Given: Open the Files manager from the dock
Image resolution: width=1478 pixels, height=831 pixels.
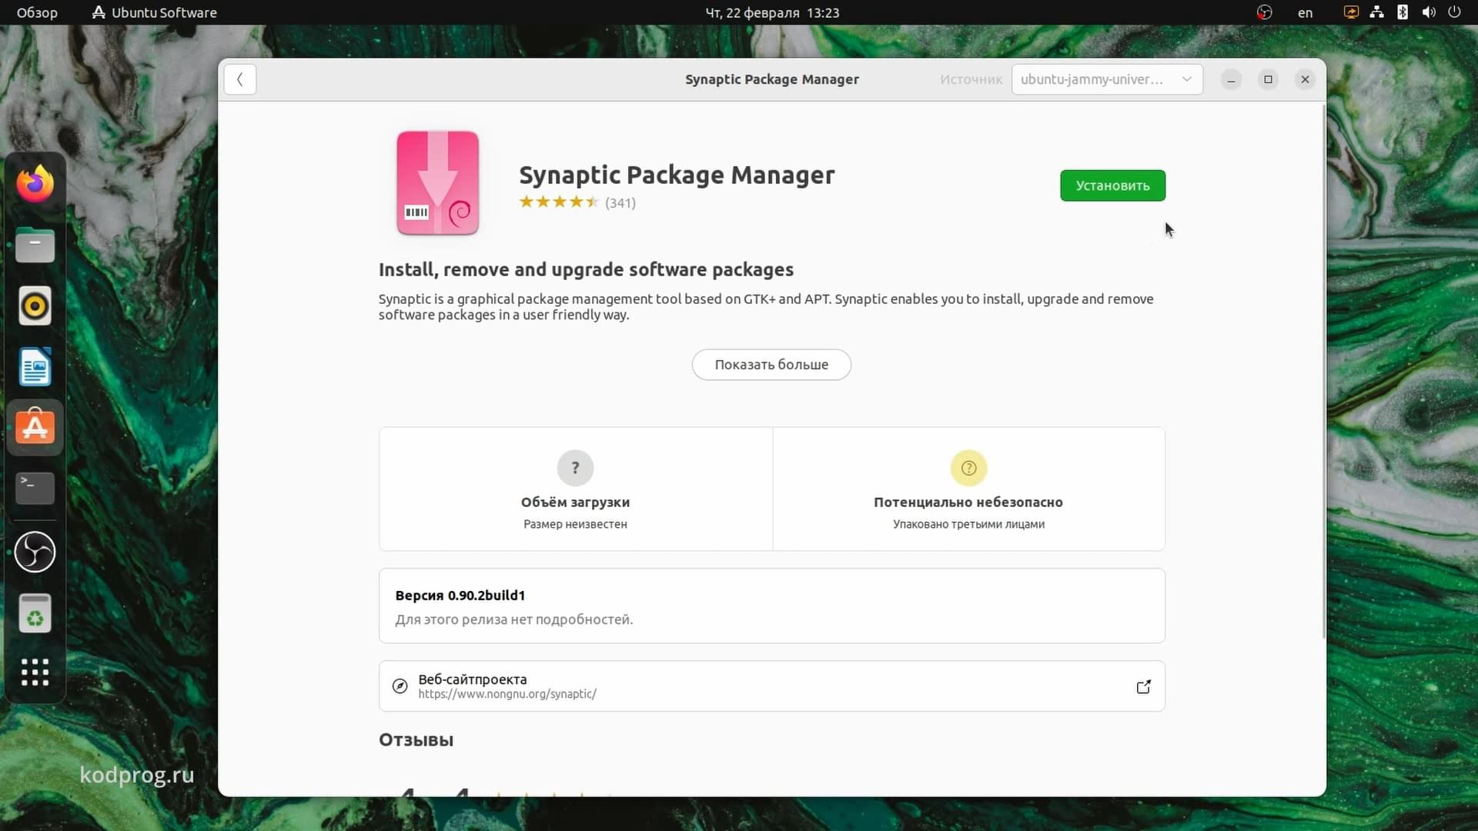Looking at the screenshot, I should point(35,245).
